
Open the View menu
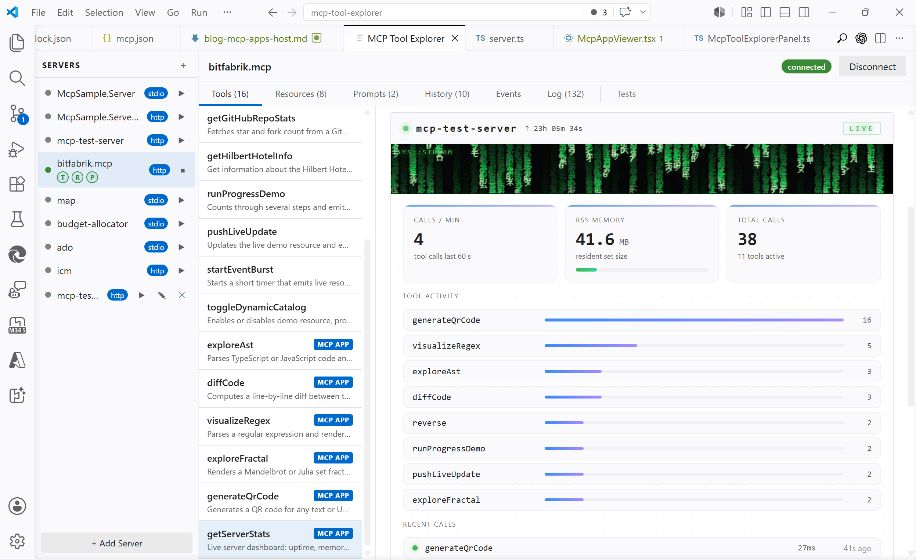tap(145, 12)
